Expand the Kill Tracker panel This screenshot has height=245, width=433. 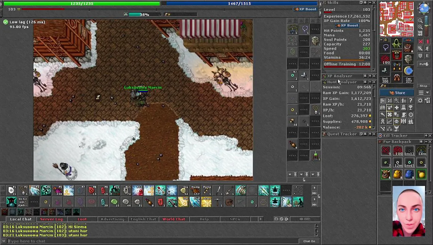[426, 136]
